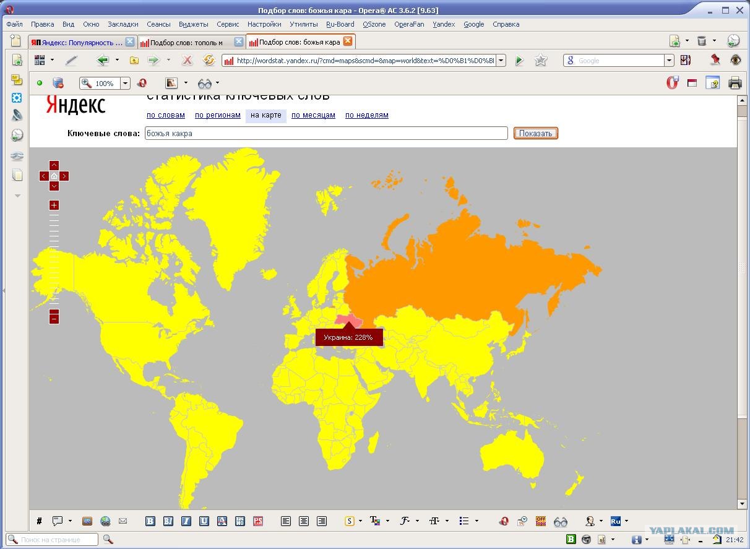The width and height of the screenshot is (750, 549).
Task: Pan map upward with arrow button
Action: (x=54, y=165)
